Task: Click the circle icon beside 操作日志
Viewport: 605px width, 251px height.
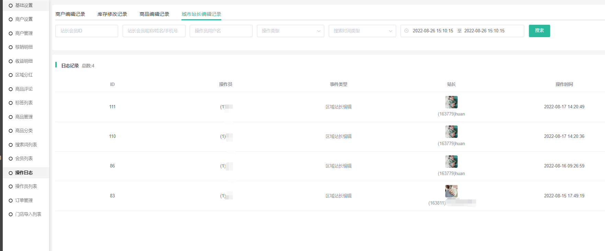Action: coord(11,173)
